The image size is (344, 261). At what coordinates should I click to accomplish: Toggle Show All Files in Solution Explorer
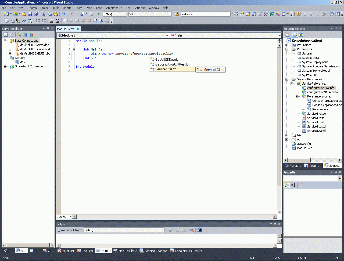coord(295,35)
